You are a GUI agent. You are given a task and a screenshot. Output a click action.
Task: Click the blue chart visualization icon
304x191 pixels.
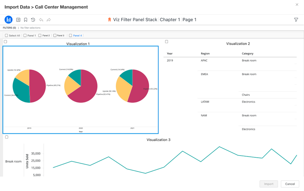tap(8, 20)
